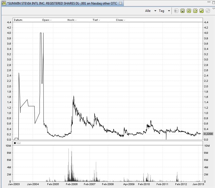This screenshot has height=188, width=215.
Task: Open the Alle time range dropdown
Action: [155, 11]
